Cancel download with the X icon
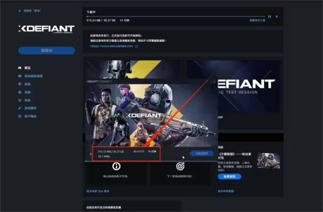 coord(276,17)
